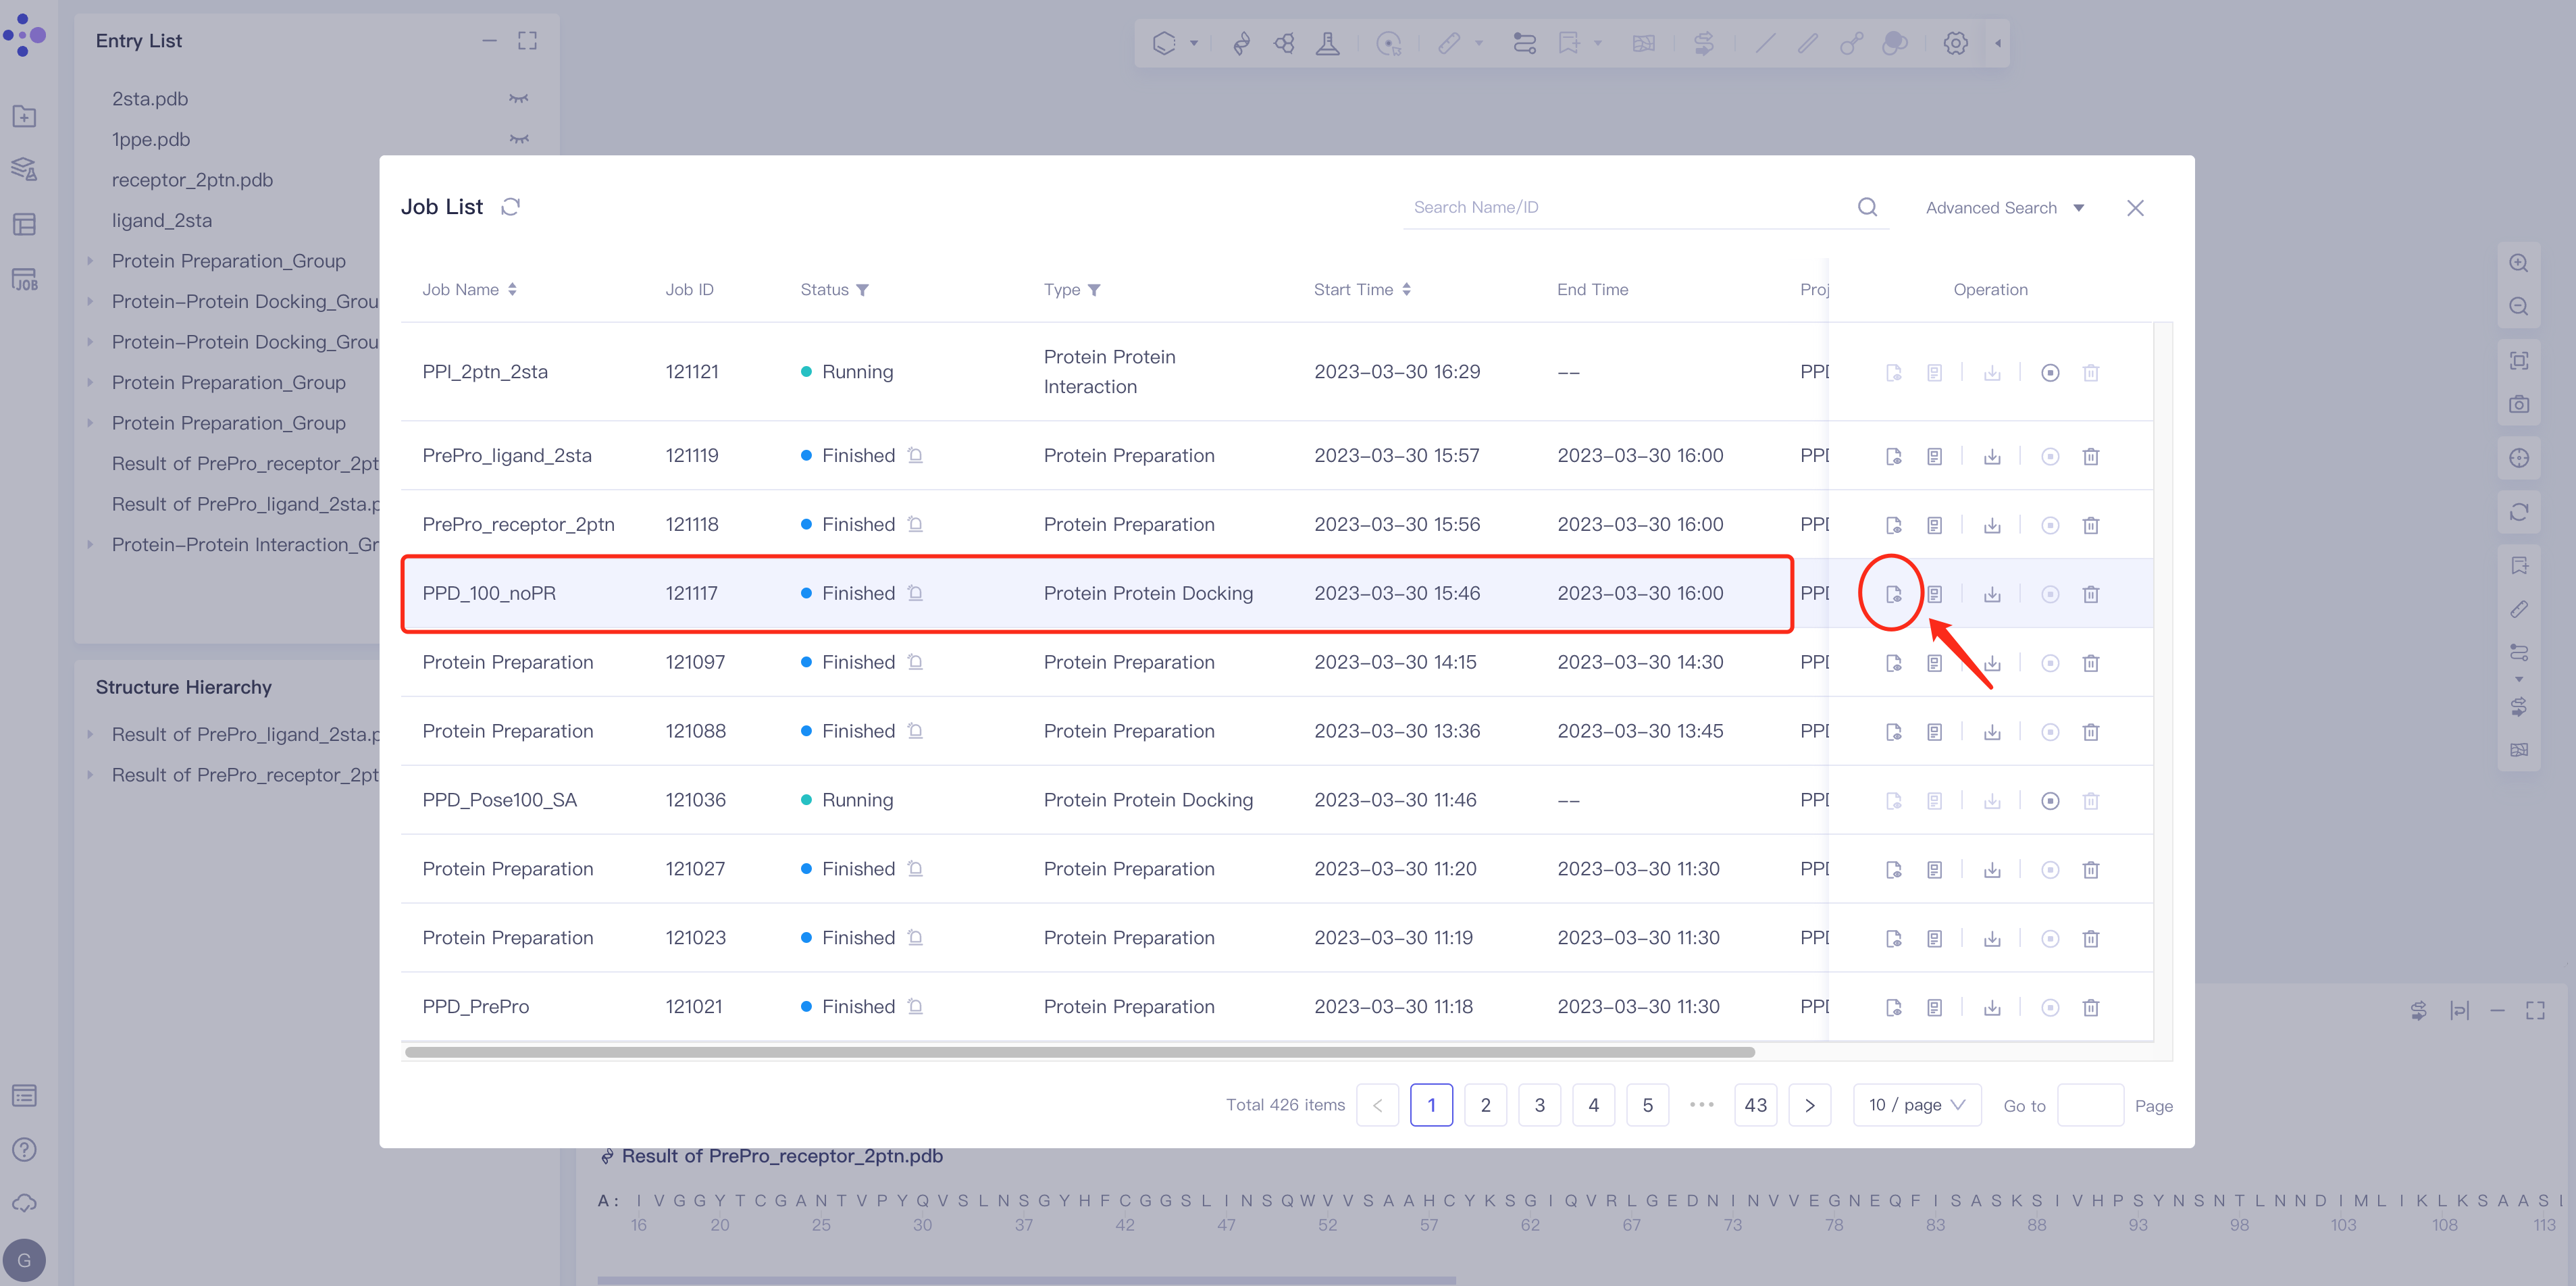Delete the PPD_PrePro job
This screenshot has height=1286, width=2576.
pos(2090,1007)
